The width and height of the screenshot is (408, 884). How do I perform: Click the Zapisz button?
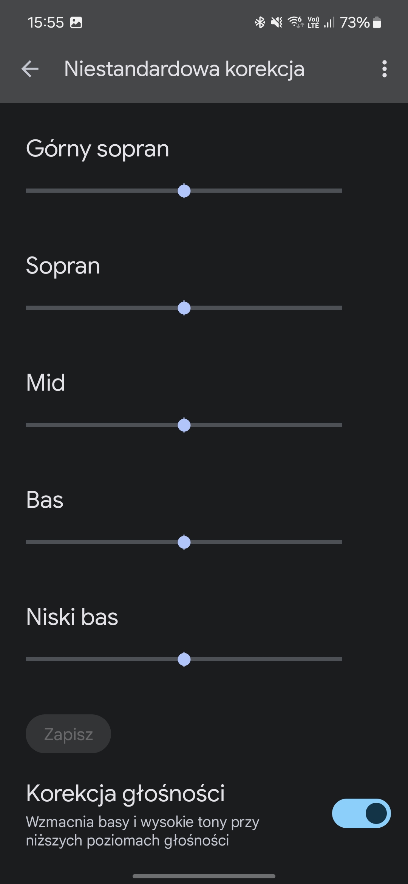pos(68,734)
